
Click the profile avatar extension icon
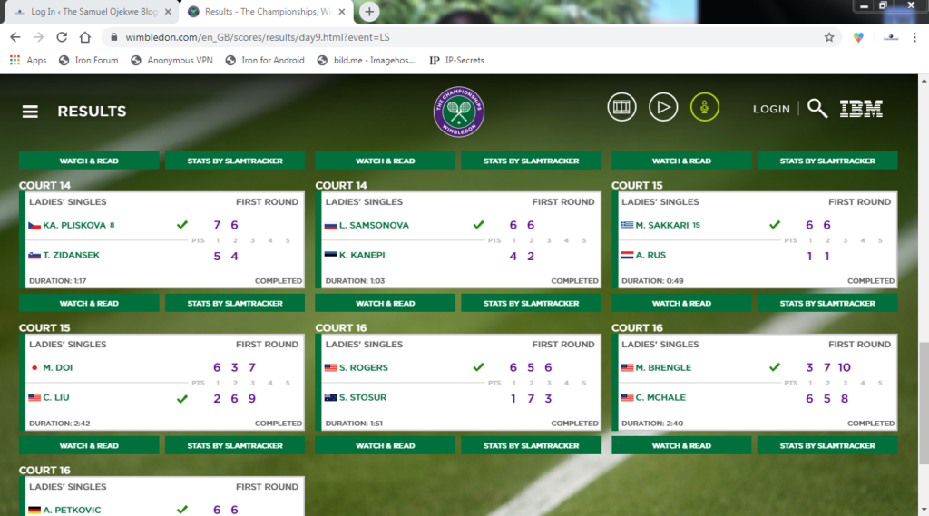pyautogui.click(x=891, y=37)
